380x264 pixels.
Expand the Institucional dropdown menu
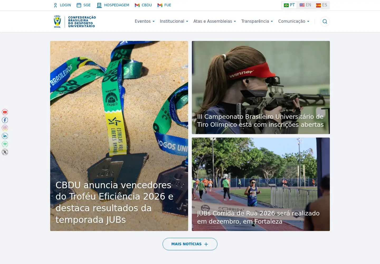174,21
